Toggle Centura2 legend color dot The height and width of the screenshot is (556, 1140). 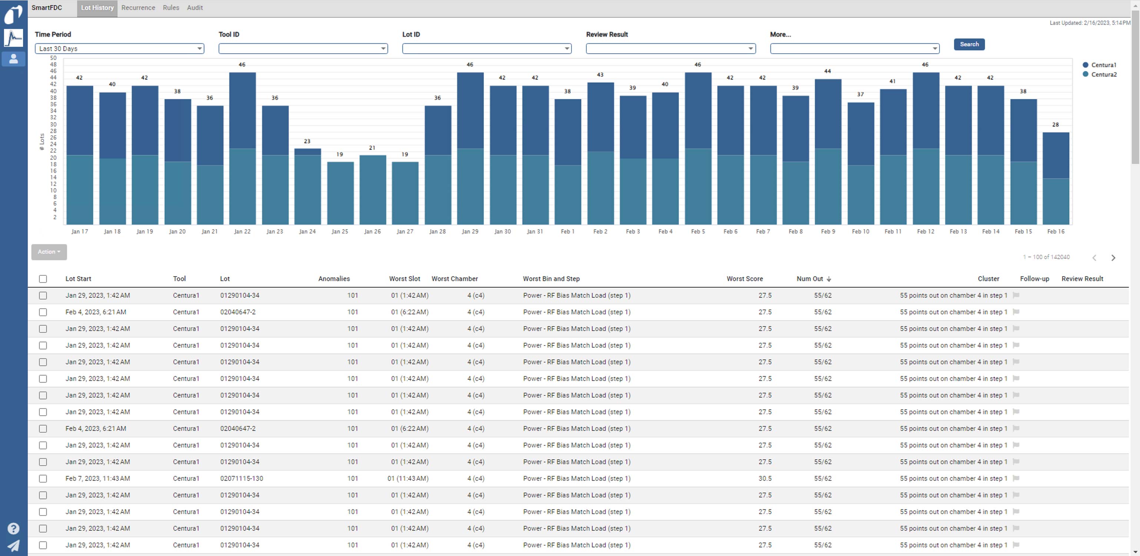(1085, 75)
